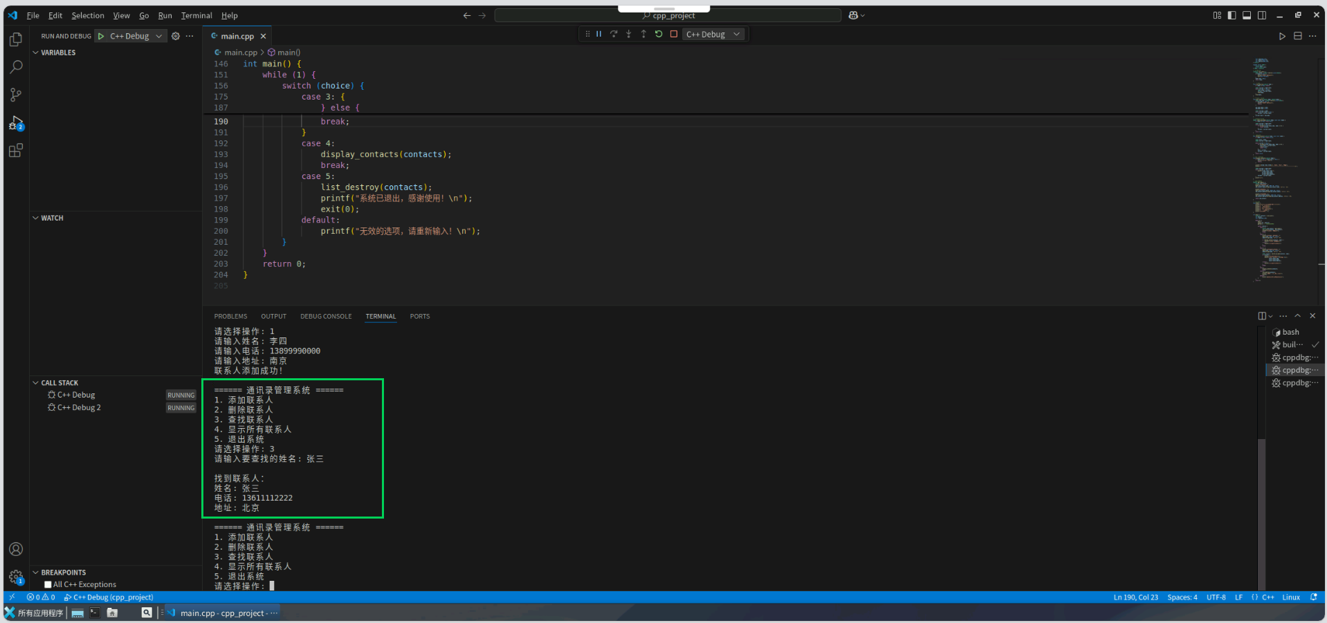Open terminal panel more actions

[1283, 316]
